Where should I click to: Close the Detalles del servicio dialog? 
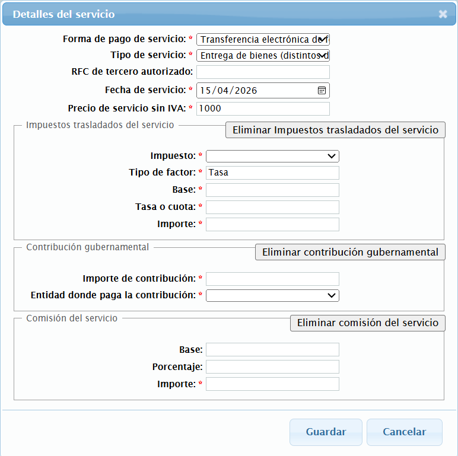(x=443, y=14)
